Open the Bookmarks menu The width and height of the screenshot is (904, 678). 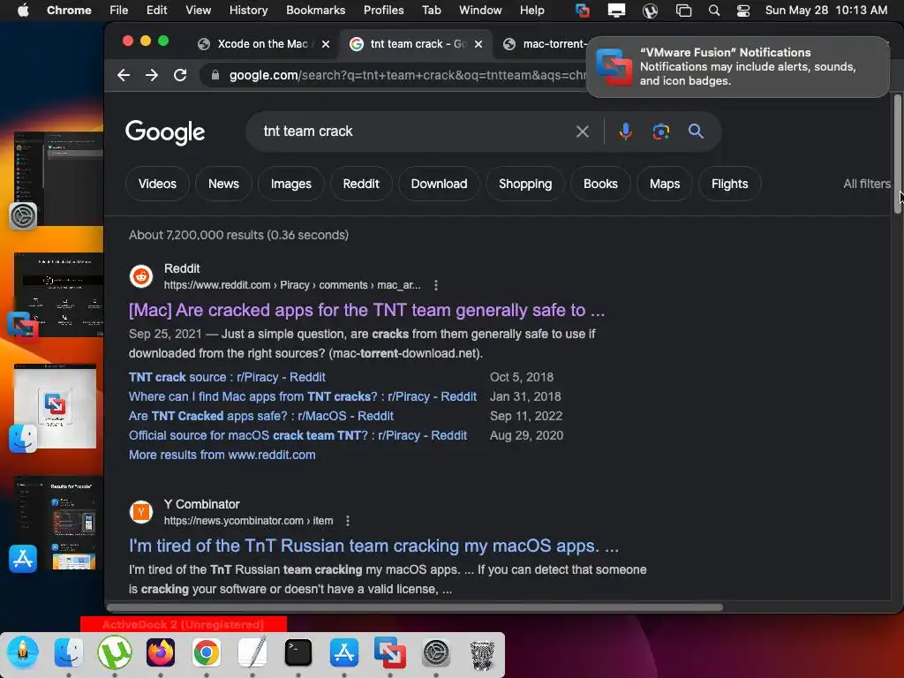point(315,11)
